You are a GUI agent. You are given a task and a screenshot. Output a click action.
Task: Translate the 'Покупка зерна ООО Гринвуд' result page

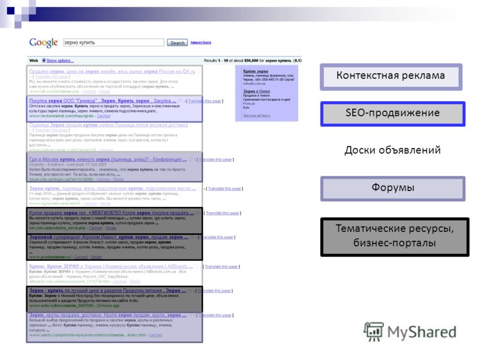click(205, 101)
